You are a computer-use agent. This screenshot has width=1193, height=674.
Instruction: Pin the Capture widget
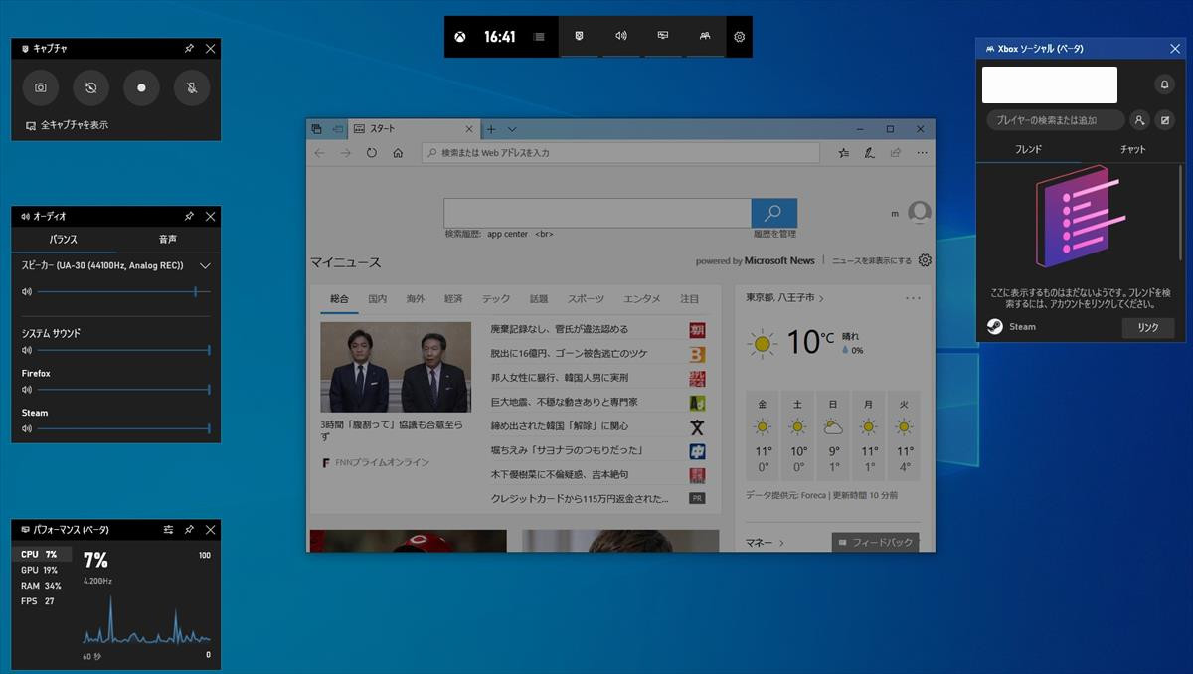click(189, 48)
